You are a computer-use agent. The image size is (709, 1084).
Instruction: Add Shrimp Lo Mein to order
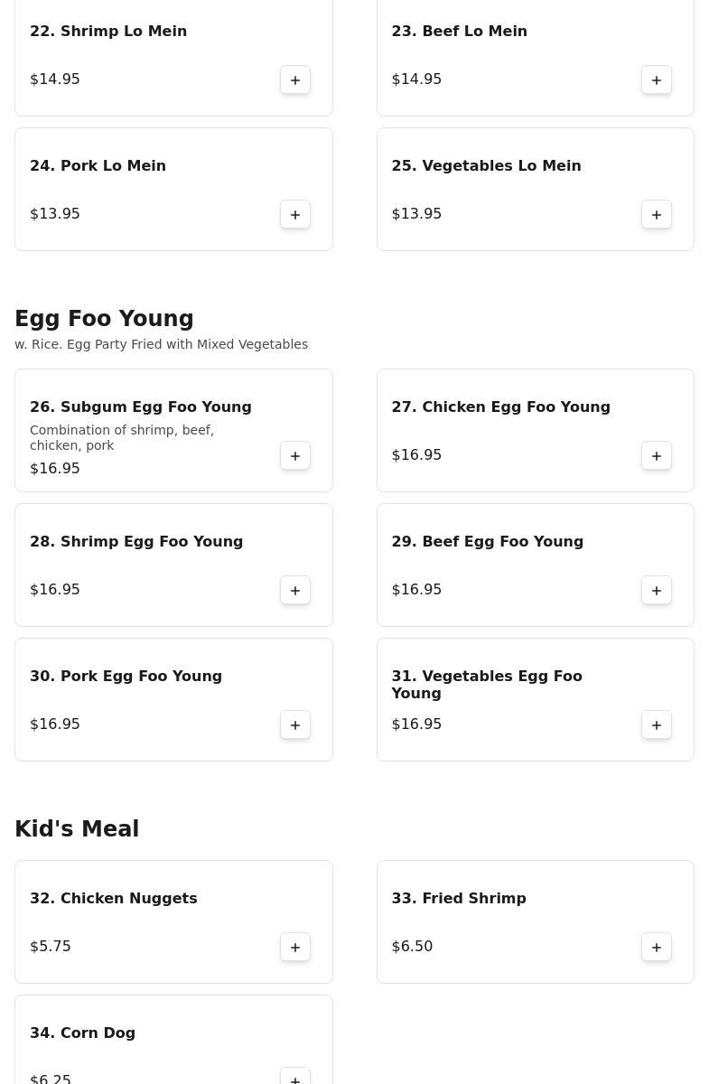(295, 79)
